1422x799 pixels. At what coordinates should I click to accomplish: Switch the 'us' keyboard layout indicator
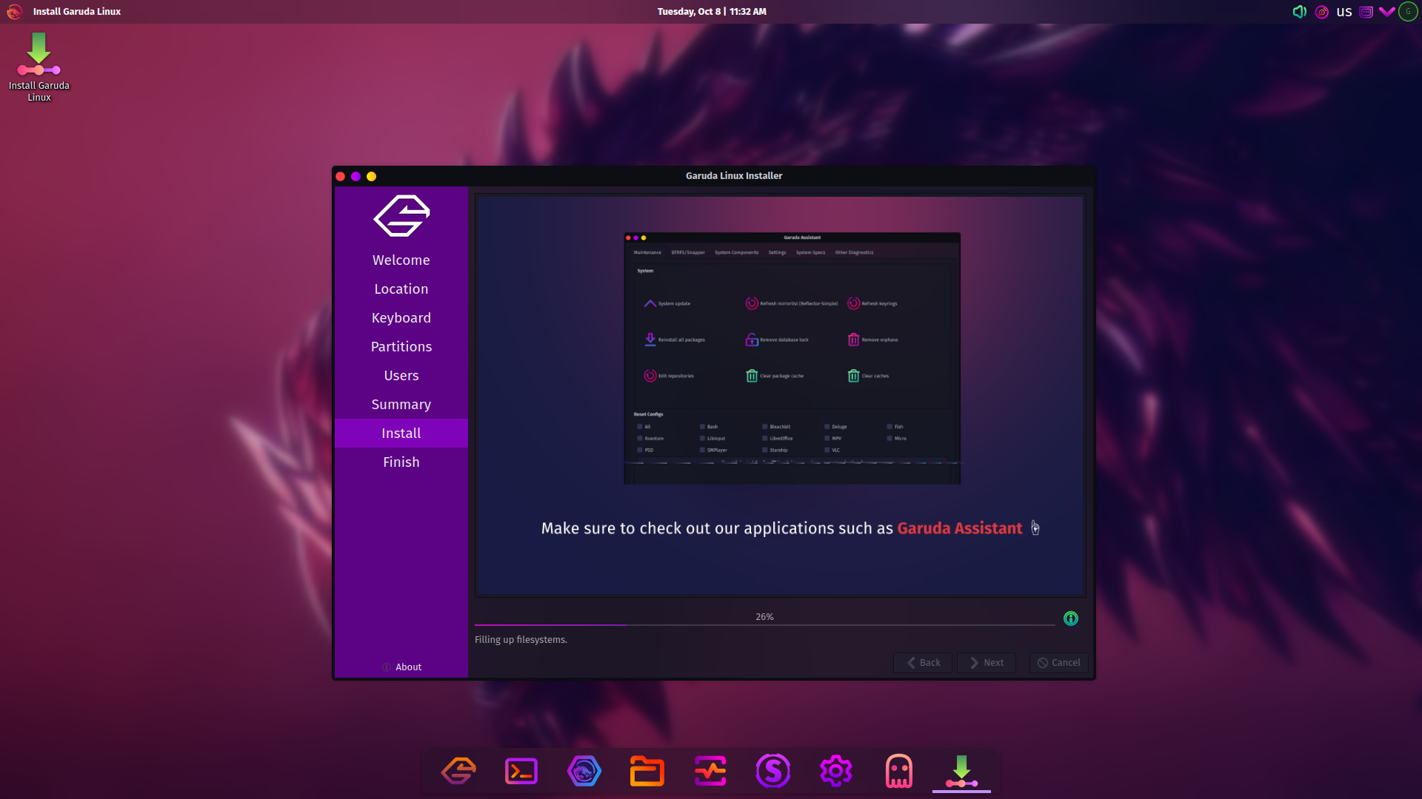[1344, 12]
